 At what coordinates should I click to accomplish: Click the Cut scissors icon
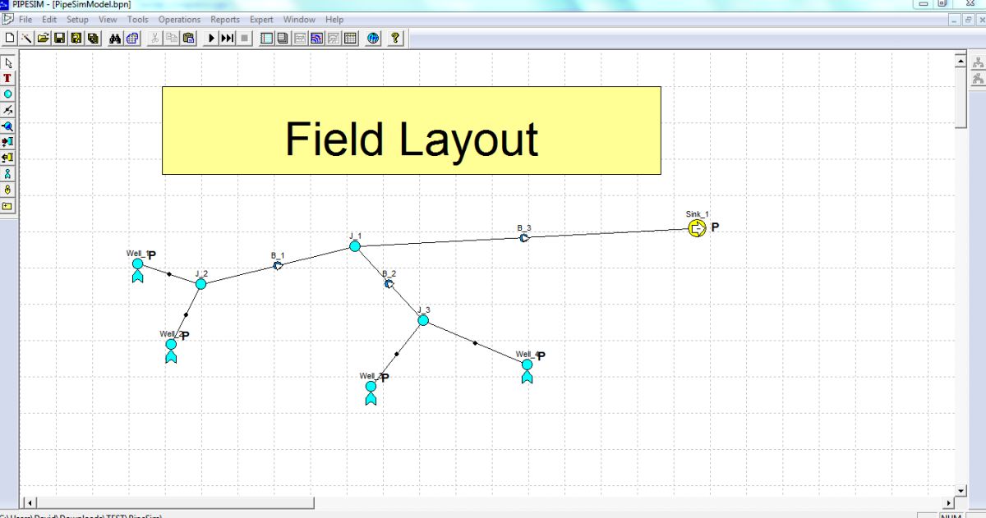(155, 38)
